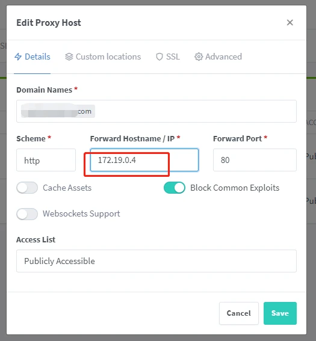Viewport: 316px width, 341px height.
Task: Select the domain name tag ending in com
Action: [58, 111]
